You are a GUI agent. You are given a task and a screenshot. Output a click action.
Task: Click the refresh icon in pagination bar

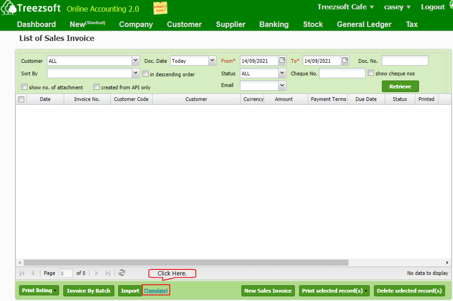(x=122, y=273)
